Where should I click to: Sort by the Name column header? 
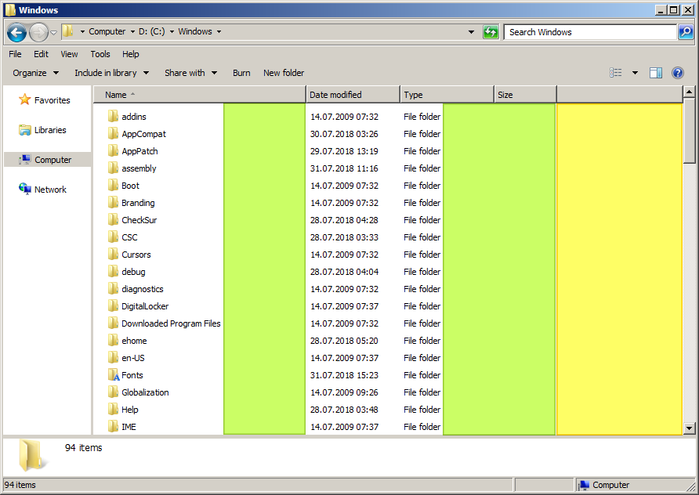tap(199, 95)
